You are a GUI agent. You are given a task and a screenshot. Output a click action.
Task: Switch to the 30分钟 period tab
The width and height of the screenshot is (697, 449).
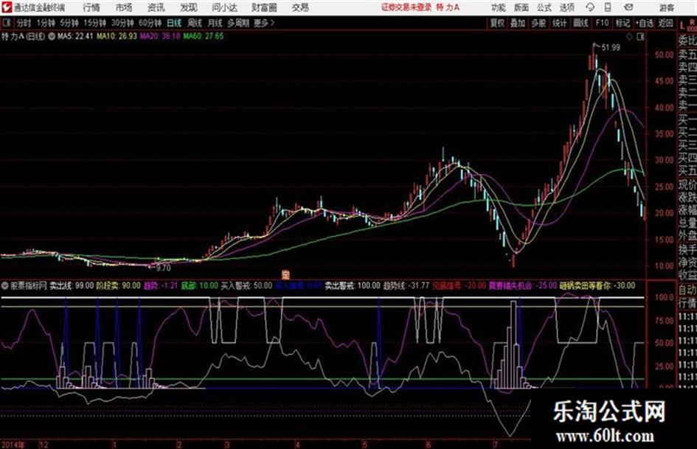pos(122,23)
